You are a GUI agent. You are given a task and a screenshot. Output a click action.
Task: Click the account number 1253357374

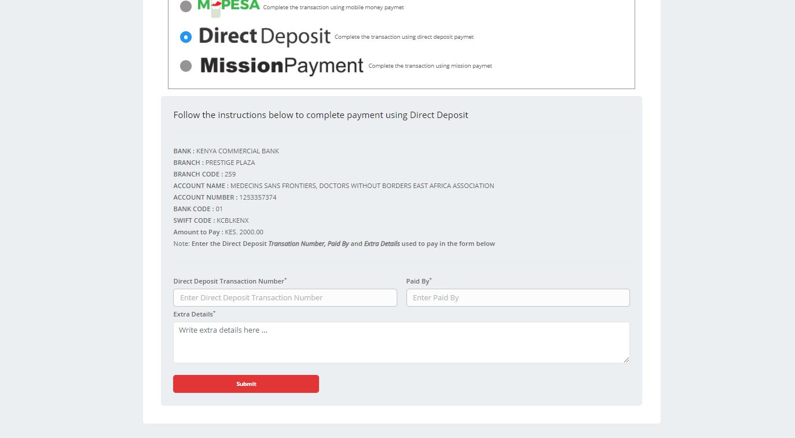pos(258,197)
